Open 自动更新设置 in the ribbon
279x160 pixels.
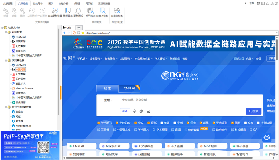tap(55, 12)
